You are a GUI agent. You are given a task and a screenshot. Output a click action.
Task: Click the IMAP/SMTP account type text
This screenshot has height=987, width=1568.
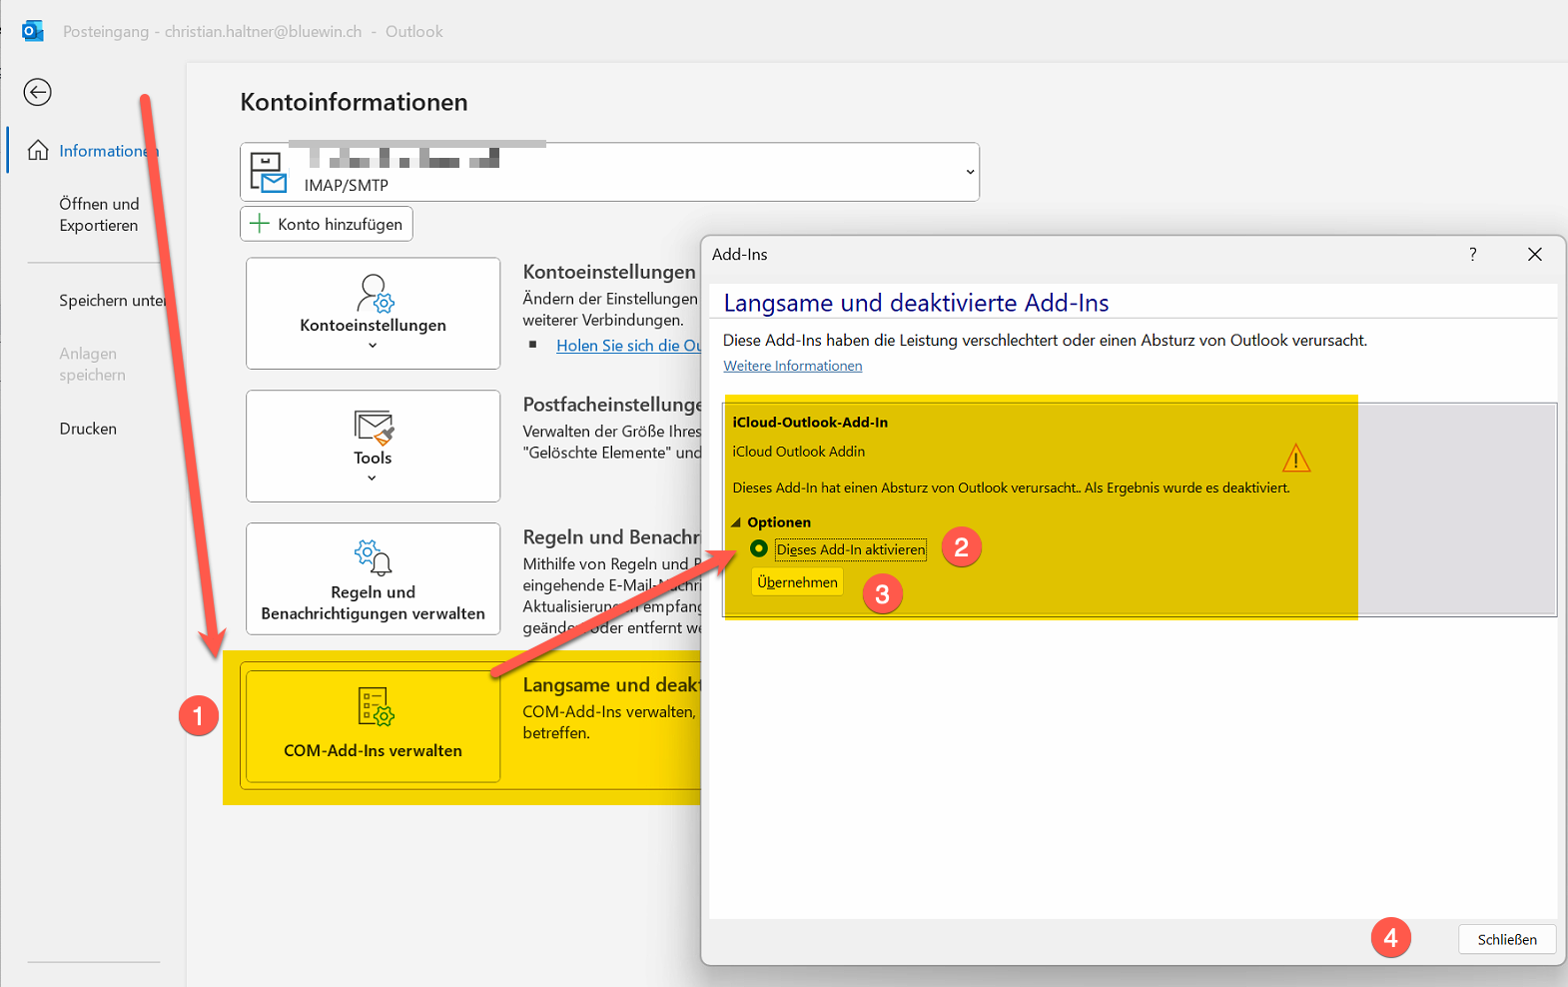(x=347, y=185)
